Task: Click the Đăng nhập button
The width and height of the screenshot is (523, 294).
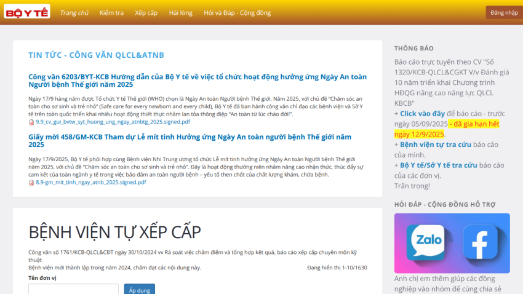Action: (504, 13)
